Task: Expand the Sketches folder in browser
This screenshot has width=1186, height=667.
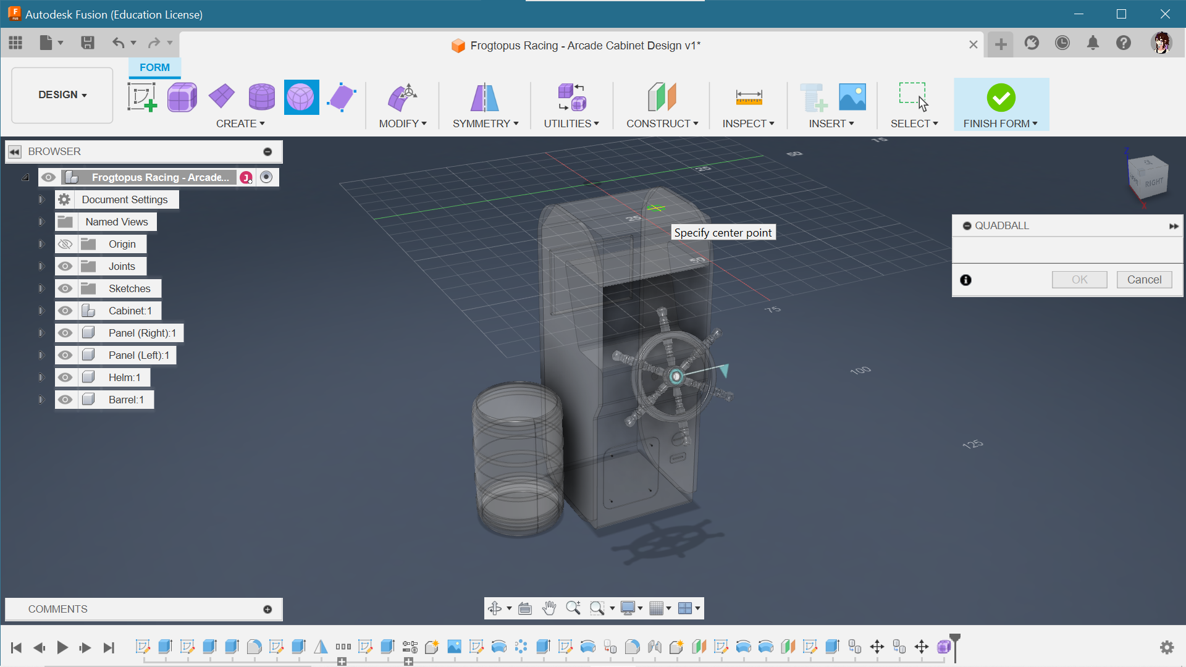Action: [41, 288]
